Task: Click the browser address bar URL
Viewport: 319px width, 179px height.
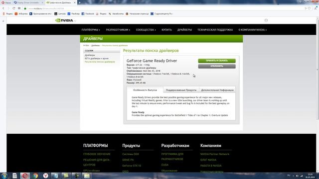Action: pyautogui.click(x=46, y=8)
